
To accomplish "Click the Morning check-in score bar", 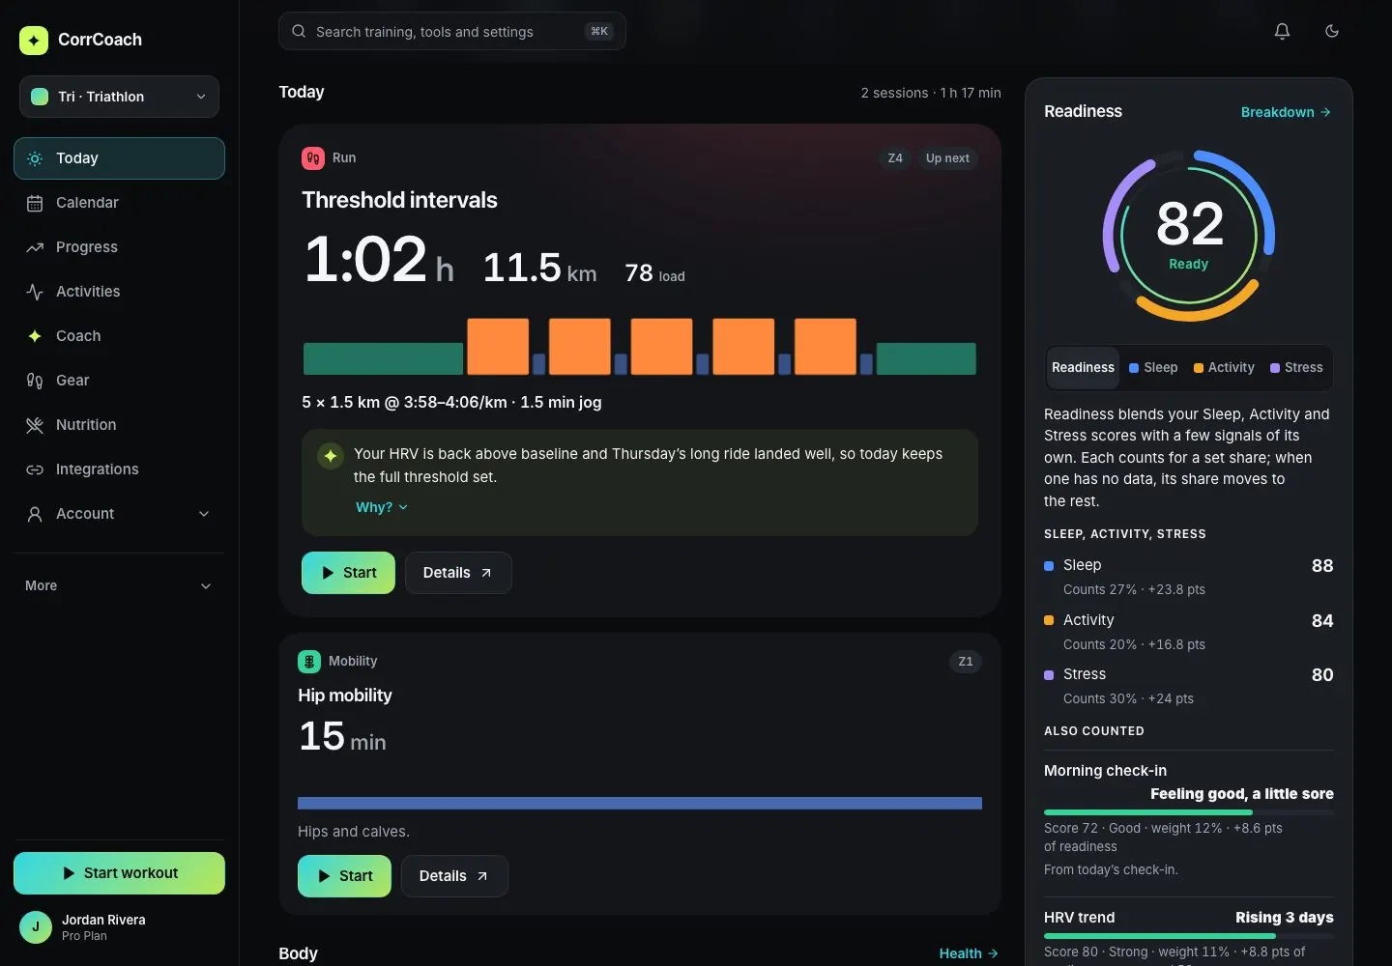I will click(1189, 812).
